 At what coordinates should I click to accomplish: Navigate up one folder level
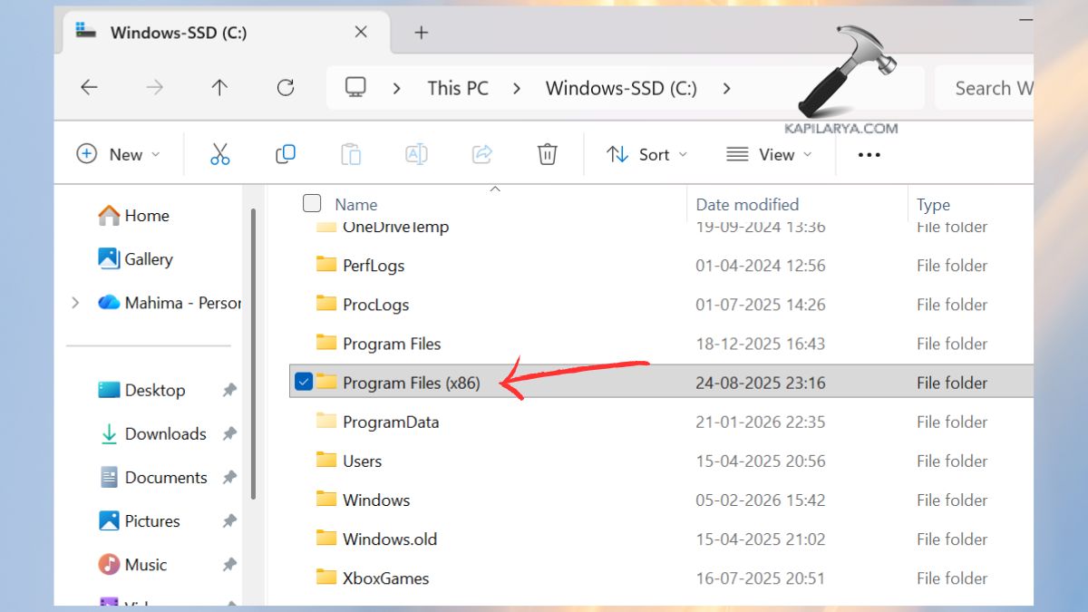(x=219, y=87)
